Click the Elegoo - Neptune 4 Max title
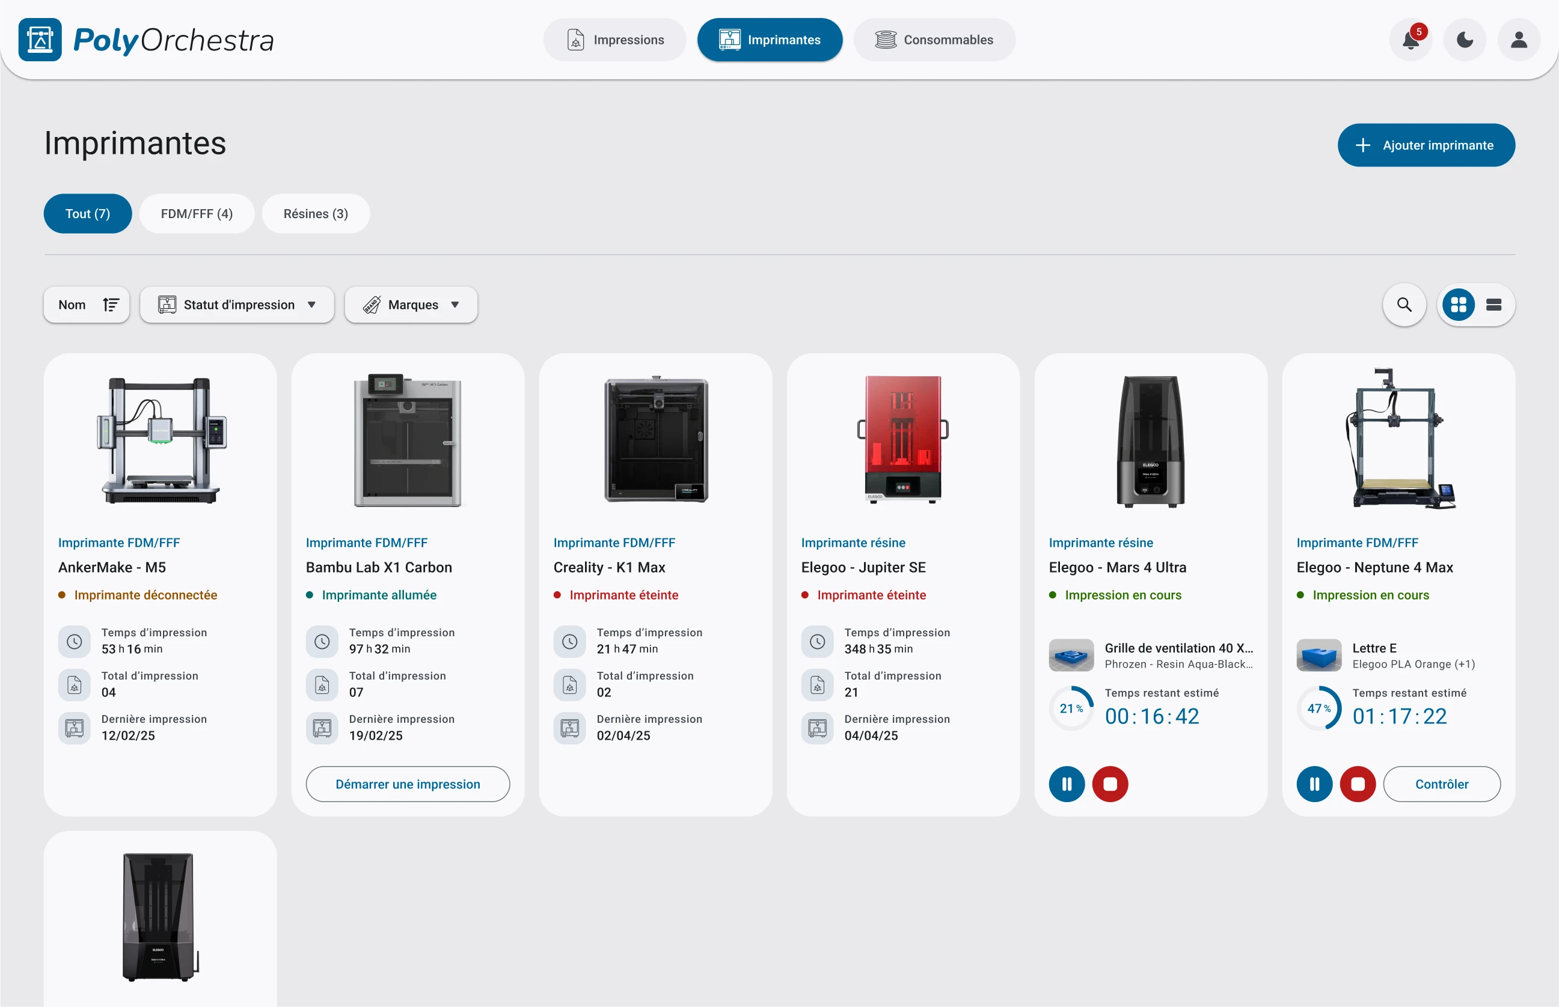 point(1374,568)
